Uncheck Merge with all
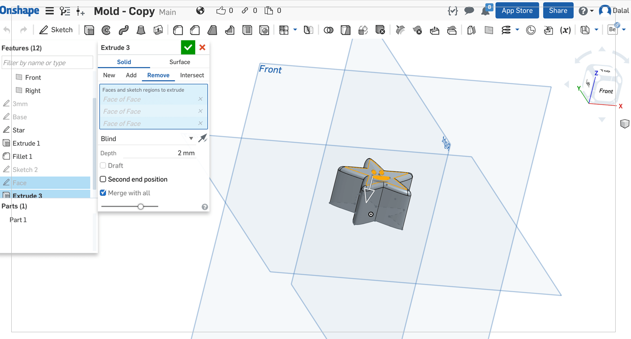Image resolution: width=631 pixels, height=339 pixels. [x=103, y=193]
